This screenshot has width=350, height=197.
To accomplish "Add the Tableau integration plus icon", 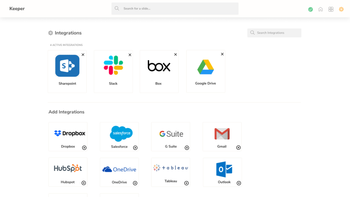I will 186,183.
